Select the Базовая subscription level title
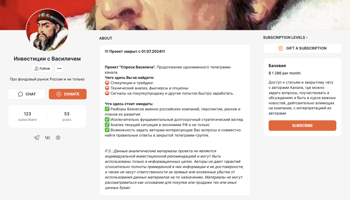The image size is (350, 200). 277,66
